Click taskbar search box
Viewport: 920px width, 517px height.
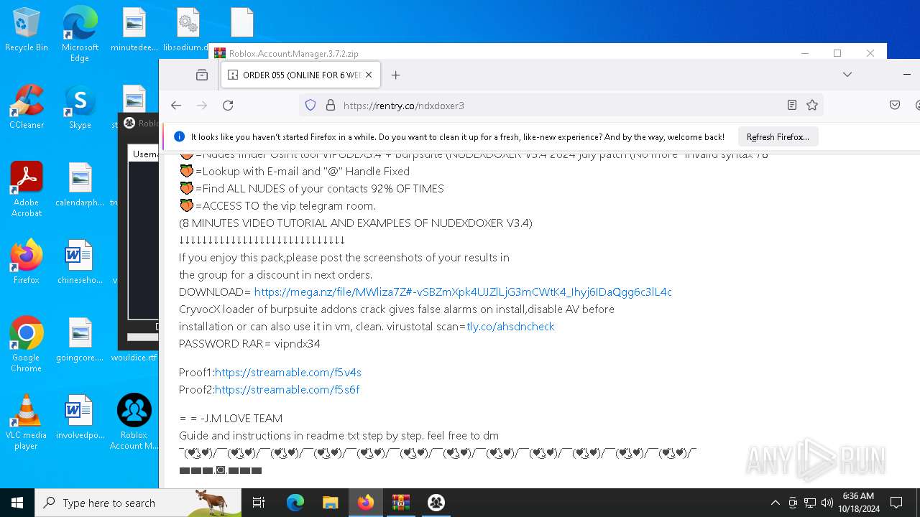click(x=138, y=503)
